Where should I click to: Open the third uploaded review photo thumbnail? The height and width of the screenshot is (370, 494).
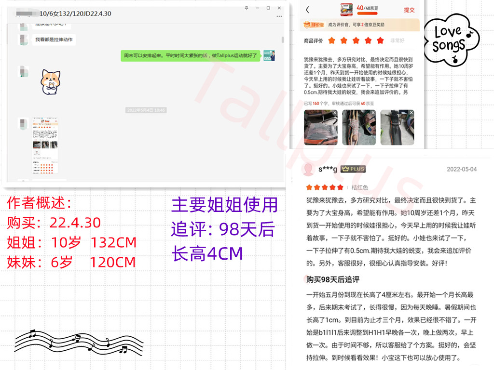[x=397, y=127]
